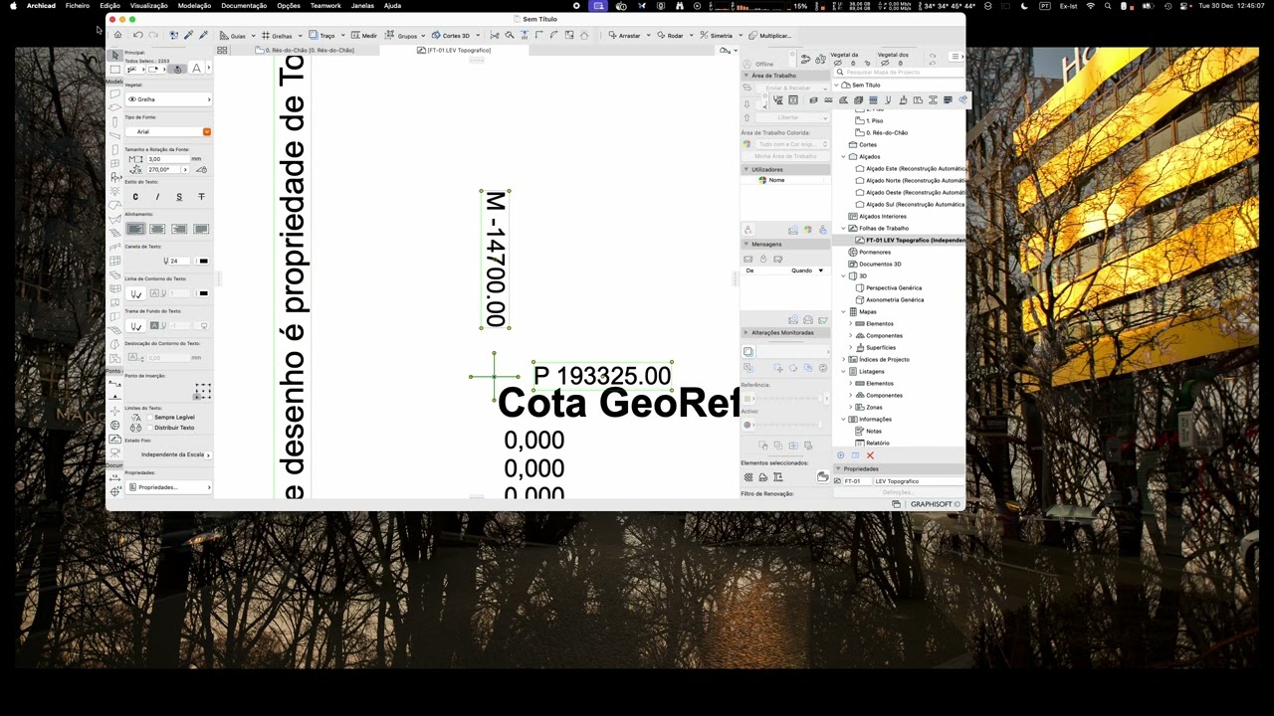Screen dimensions: 1274x716
Task: Click the text pen color swatch
Action: tap(203, 262)
